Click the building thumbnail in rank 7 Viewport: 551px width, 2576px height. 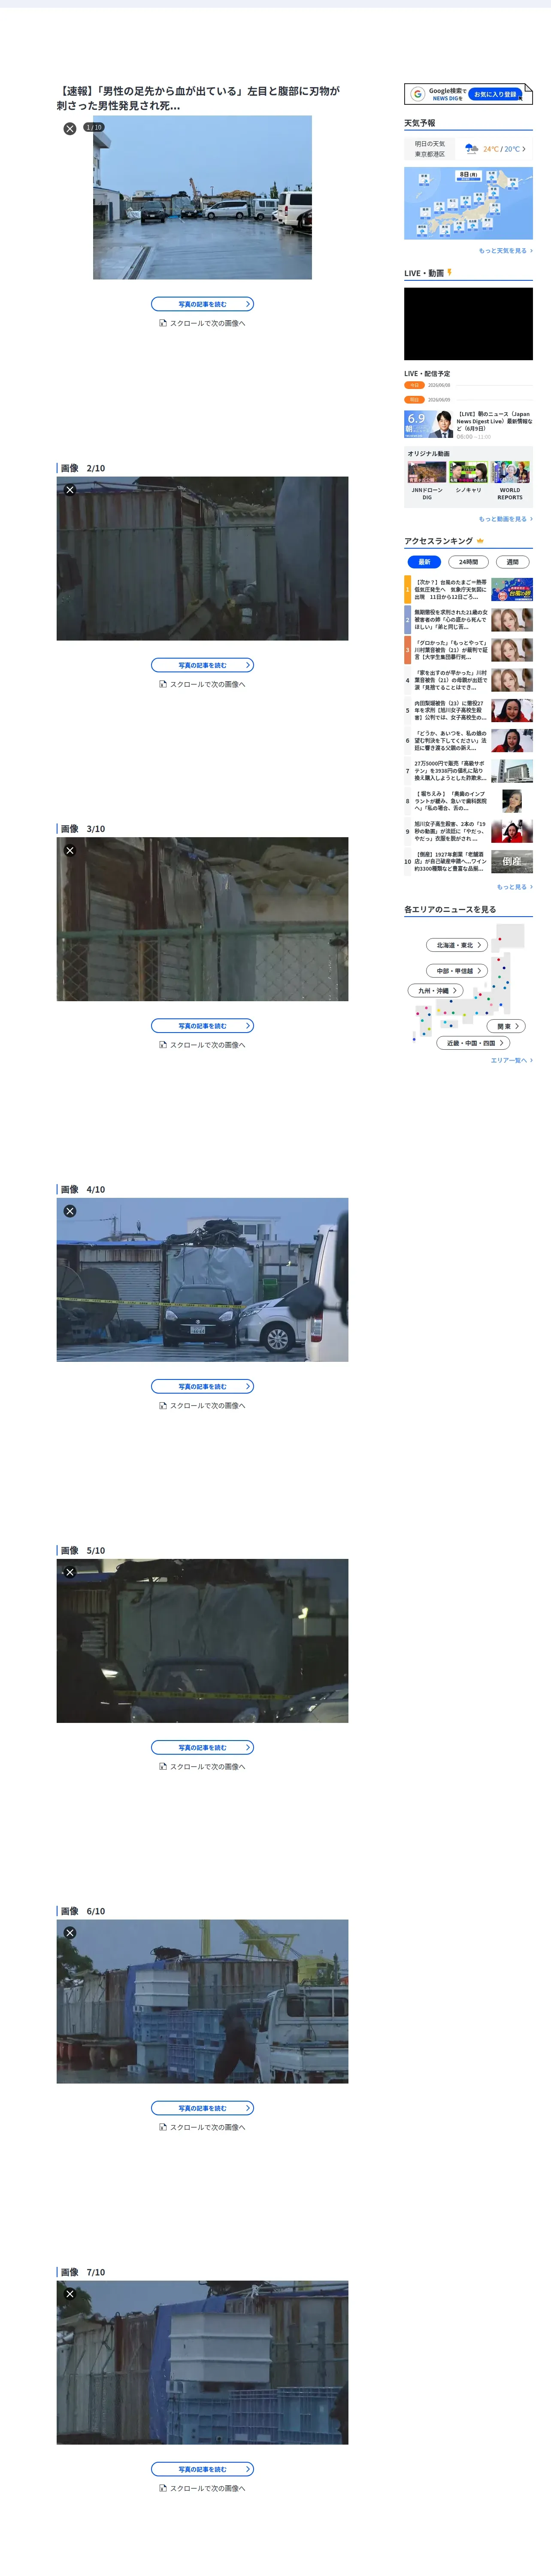512,771
